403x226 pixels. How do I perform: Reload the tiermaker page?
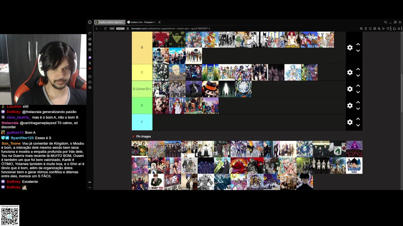pos(105,29)
